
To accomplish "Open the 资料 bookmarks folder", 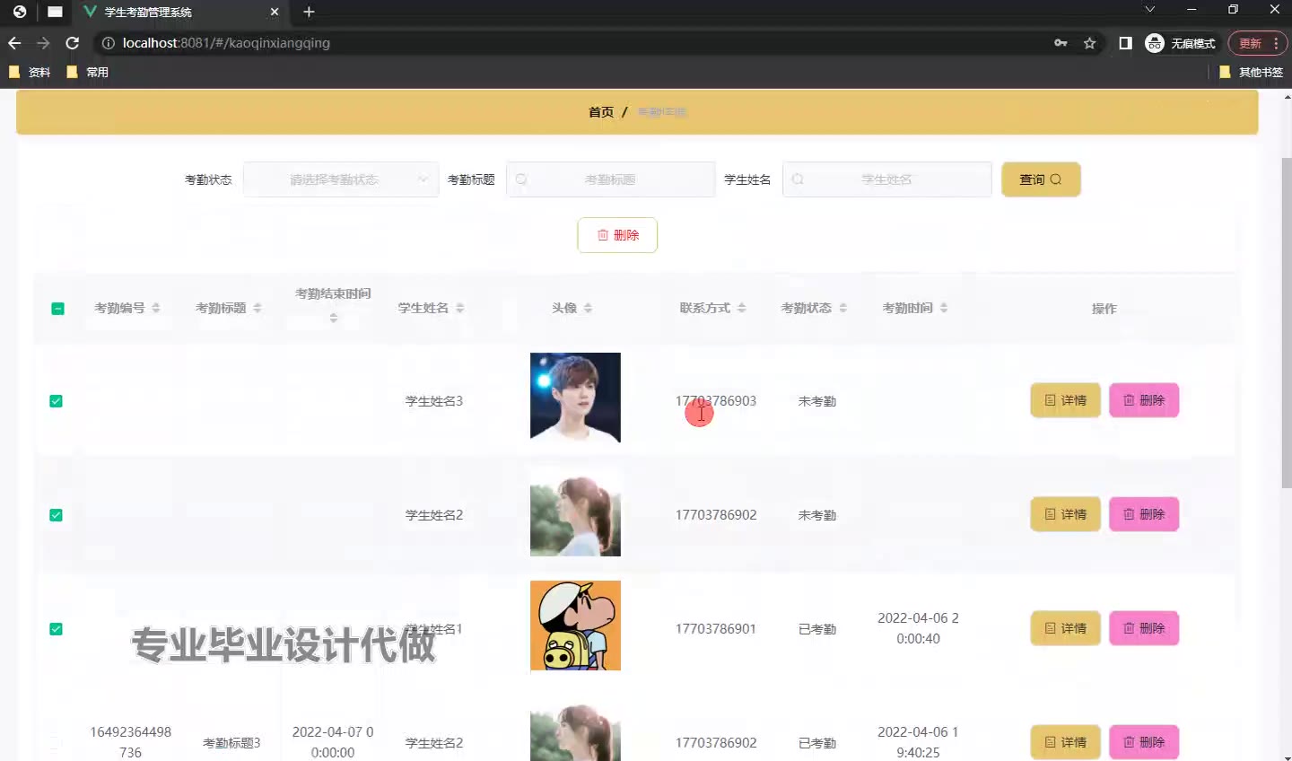I will click(x=30, y=72).
